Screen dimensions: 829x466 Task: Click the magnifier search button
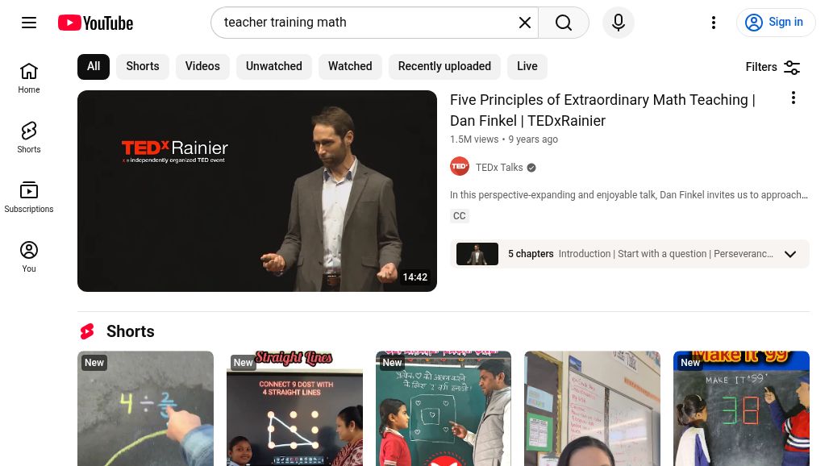point(564,23)
